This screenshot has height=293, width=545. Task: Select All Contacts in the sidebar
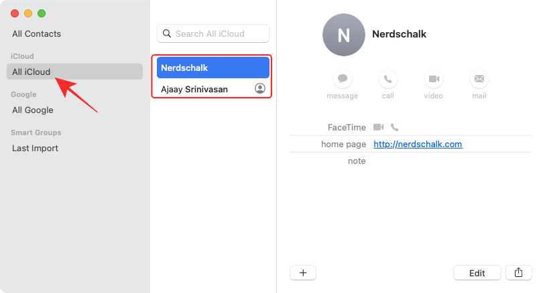coord(36,33)
